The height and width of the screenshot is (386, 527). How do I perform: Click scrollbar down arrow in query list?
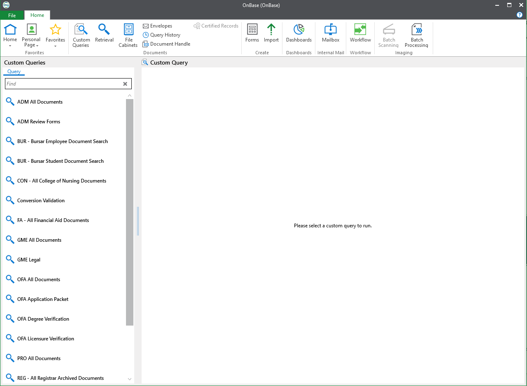[x=130, y=379]
